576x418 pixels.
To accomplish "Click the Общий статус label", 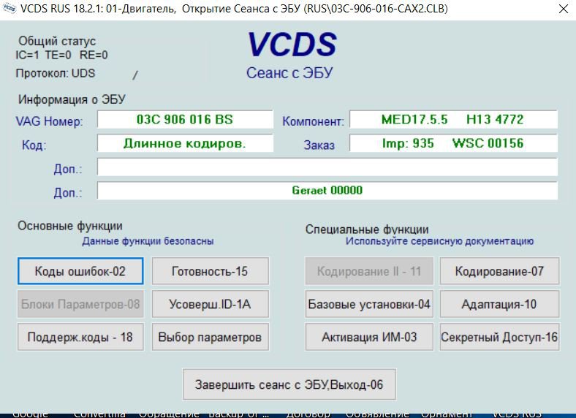I will click(x=57, y=41).
